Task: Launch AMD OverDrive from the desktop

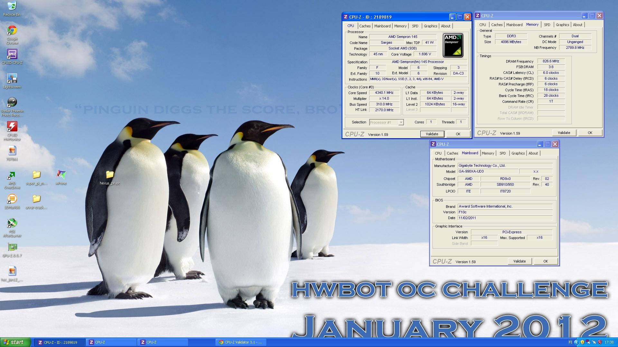Action: click(12, 180)
